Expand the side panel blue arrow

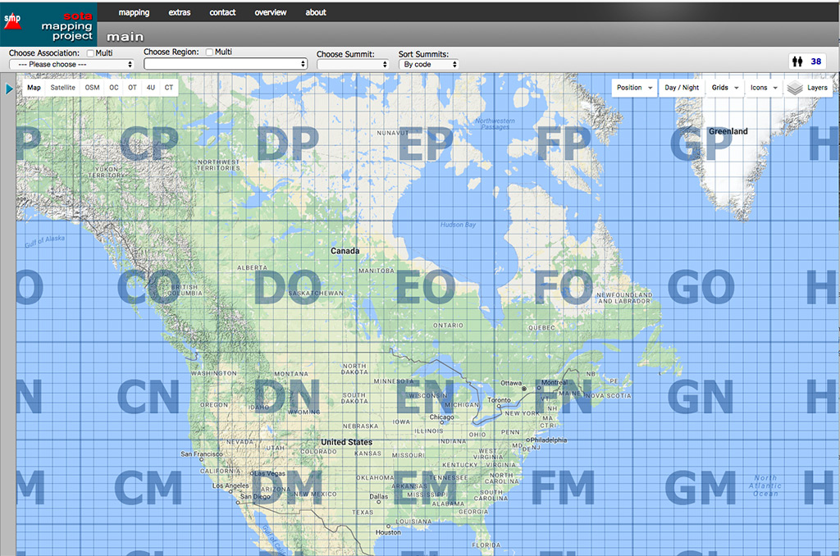tap(9, 89)
